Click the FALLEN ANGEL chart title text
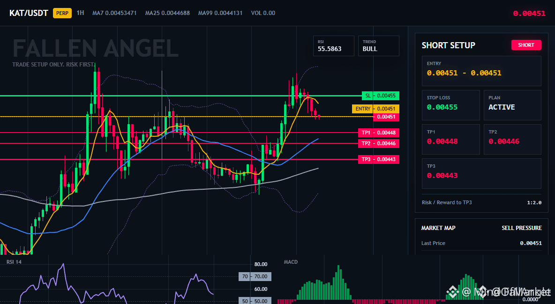This screenshot has width=555, height=304. coord(96,49)
